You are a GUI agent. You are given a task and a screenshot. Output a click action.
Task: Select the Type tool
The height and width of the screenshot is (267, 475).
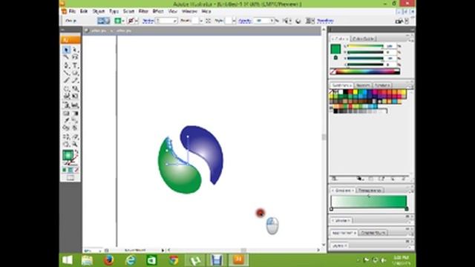click(75, 65)
